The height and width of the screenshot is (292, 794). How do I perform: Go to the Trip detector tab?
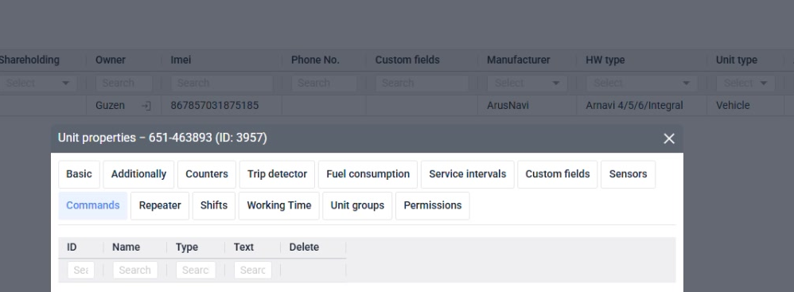point(277,174)
